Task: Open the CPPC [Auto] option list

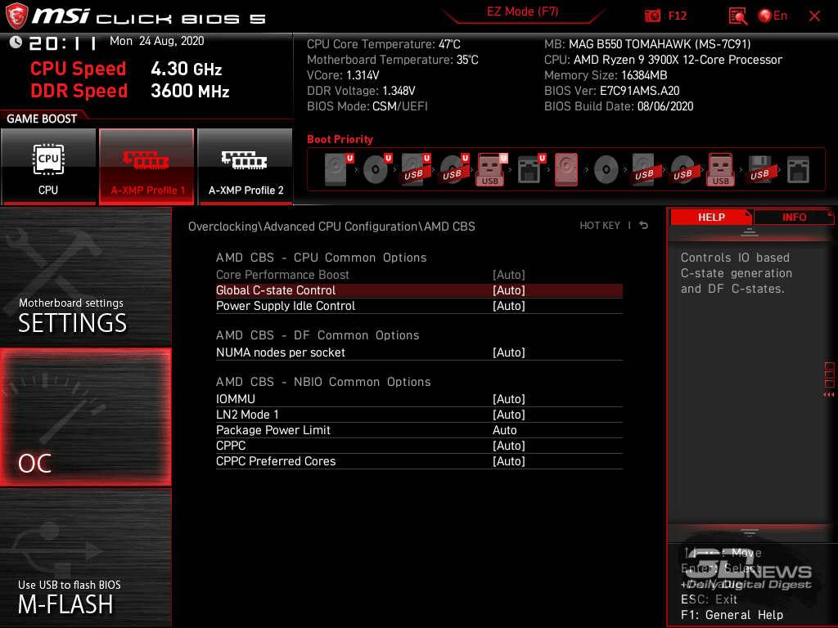Action: [509, 446]
